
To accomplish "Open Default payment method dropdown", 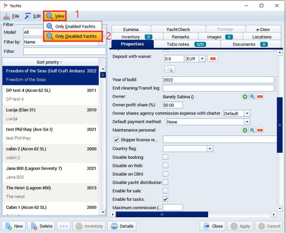I will click(247, 122).
